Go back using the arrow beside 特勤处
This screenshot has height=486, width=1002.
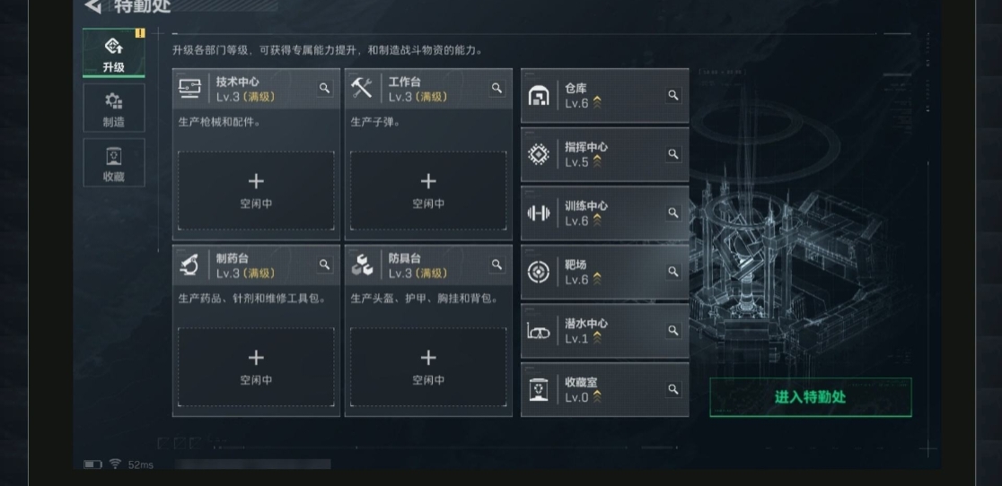point(93,6)
